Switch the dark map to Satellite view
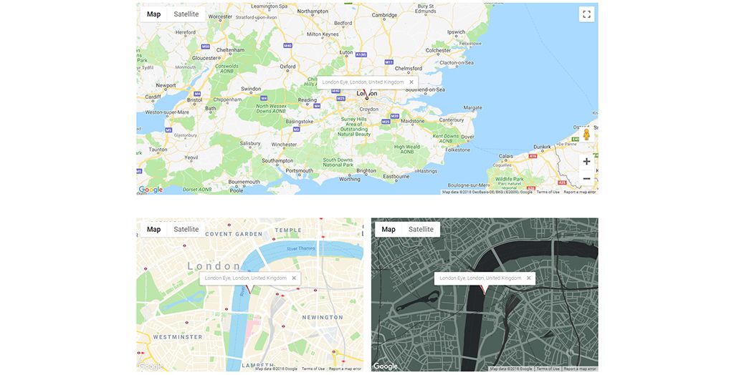 [421, 229]
